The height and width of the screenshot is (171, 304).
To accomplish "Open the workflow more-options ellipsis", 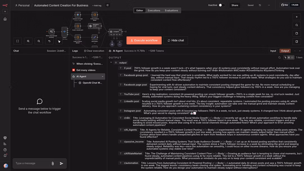I will (269, 5).
